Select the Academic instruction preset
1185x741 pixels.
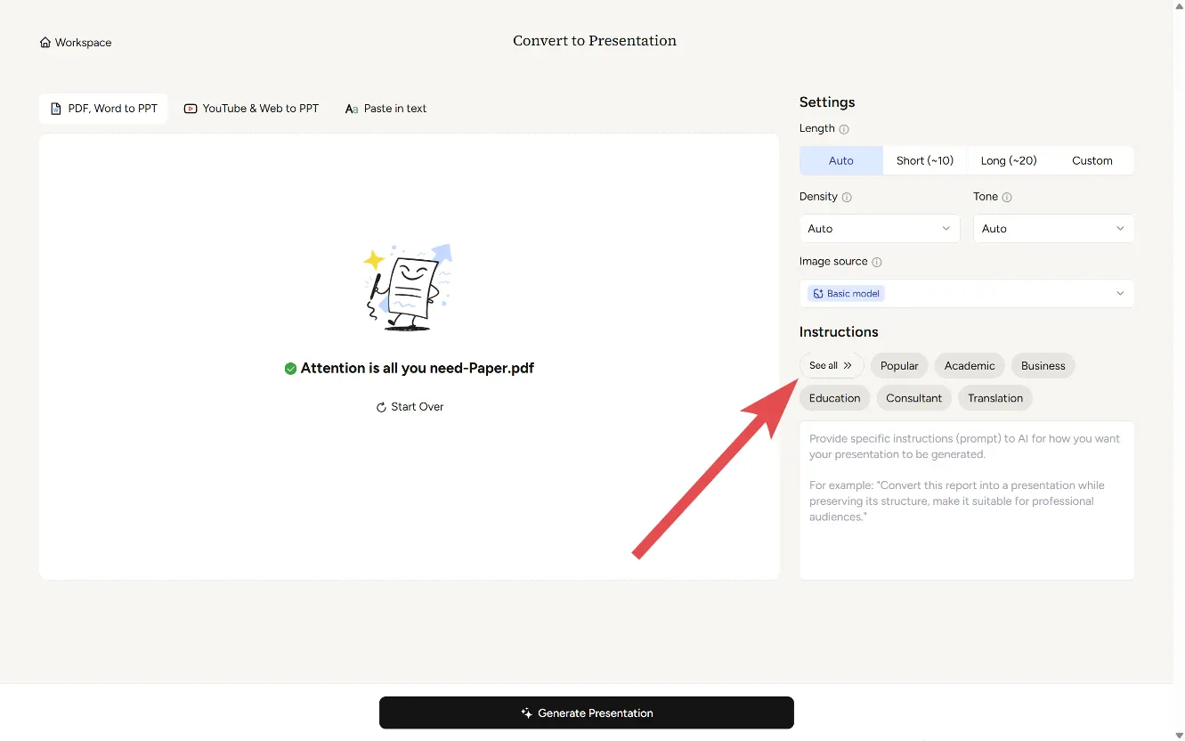pyautogui.click(x=969, y=366)
